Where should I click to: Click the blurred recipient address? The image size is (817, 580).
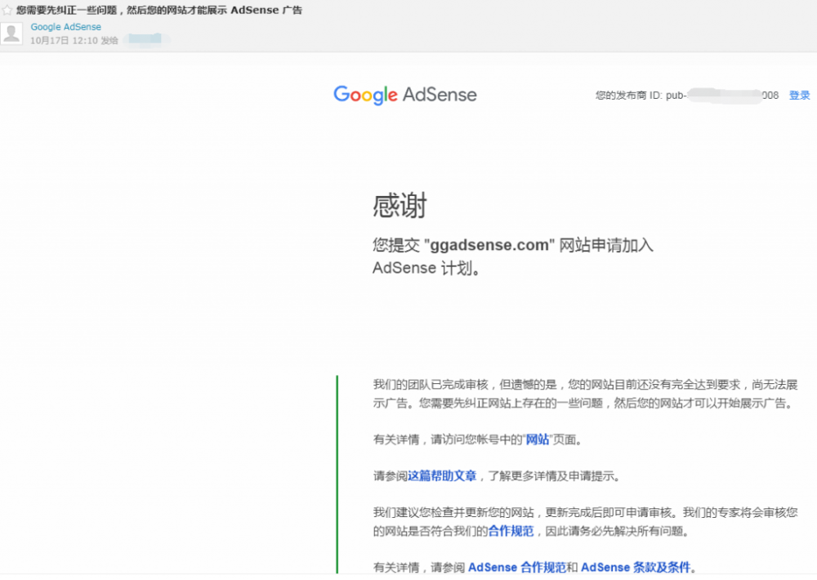click(x=145, y=39)
